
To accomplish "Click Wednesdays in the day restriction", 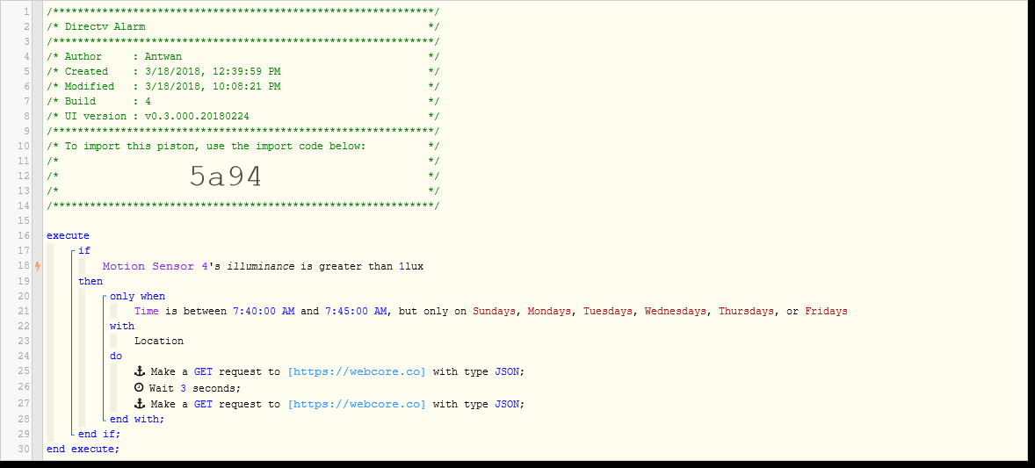I will click(x=676, y=311).
